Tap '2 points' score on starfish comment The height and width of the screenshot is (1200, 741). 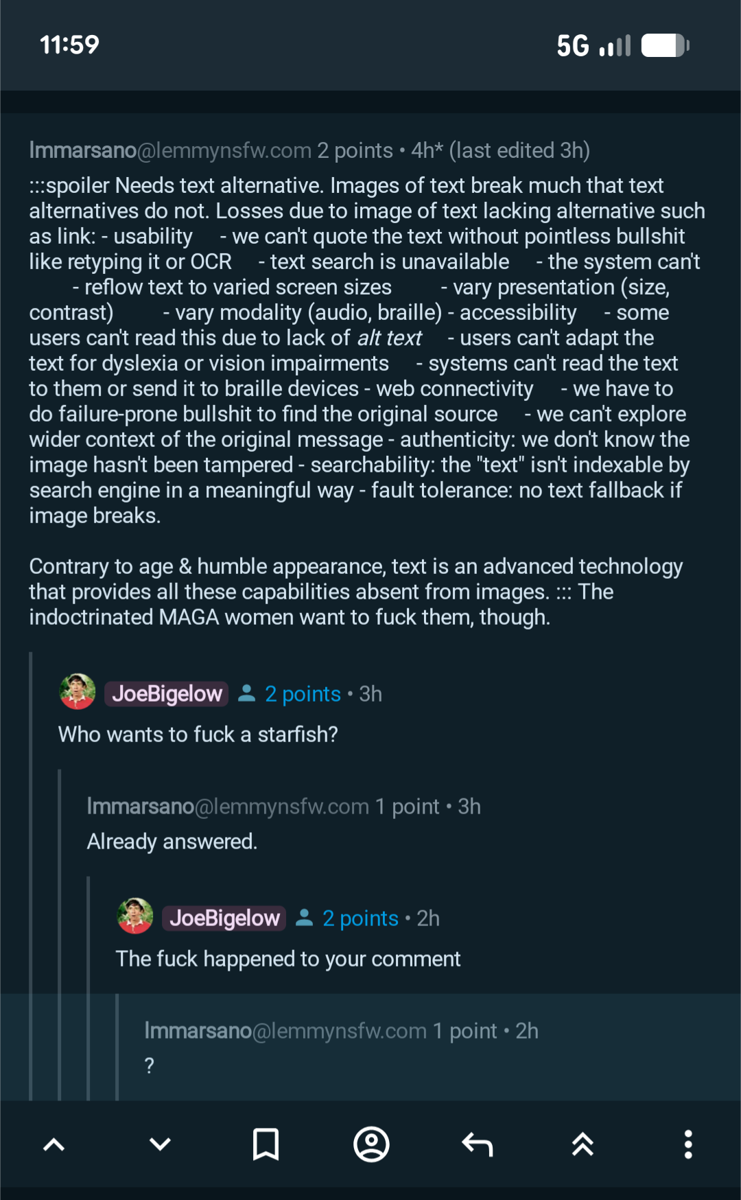coord(303,694)
